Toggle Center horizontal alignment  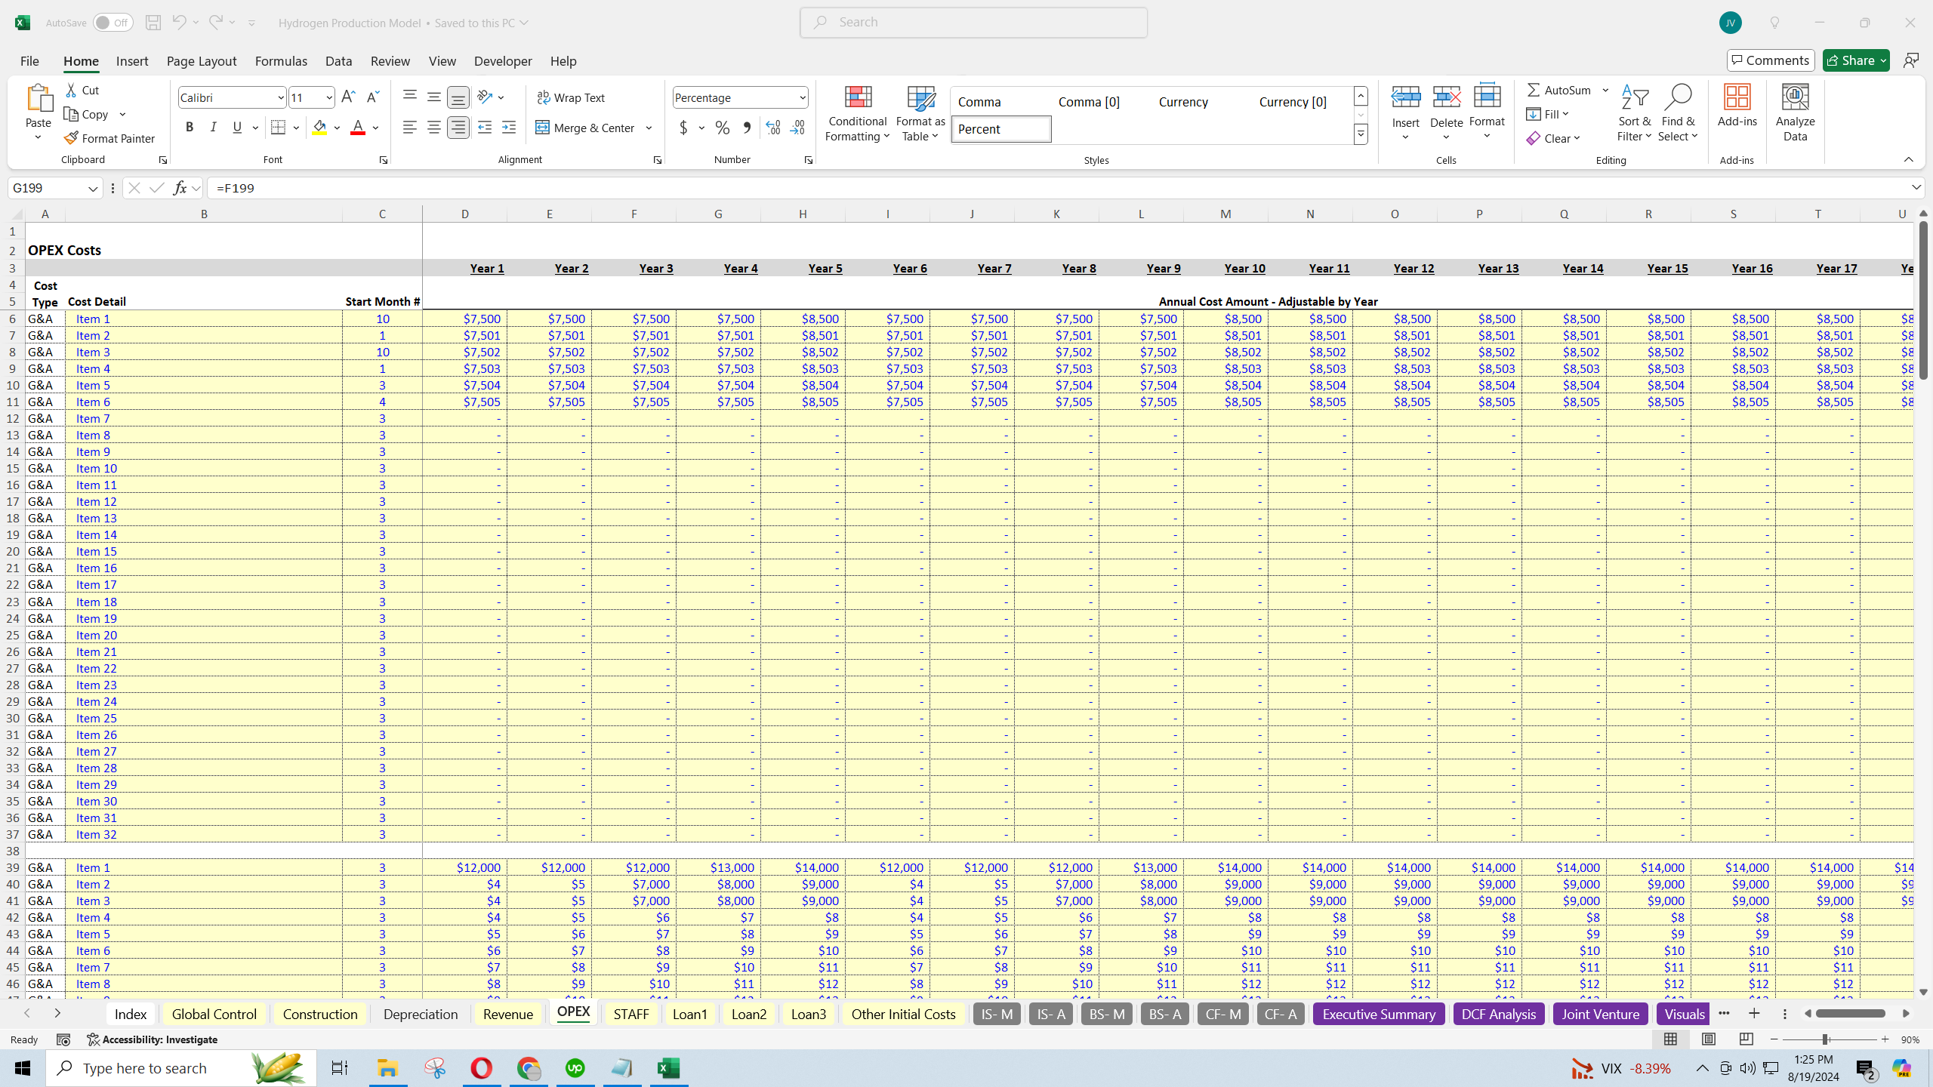coord(434,128)
